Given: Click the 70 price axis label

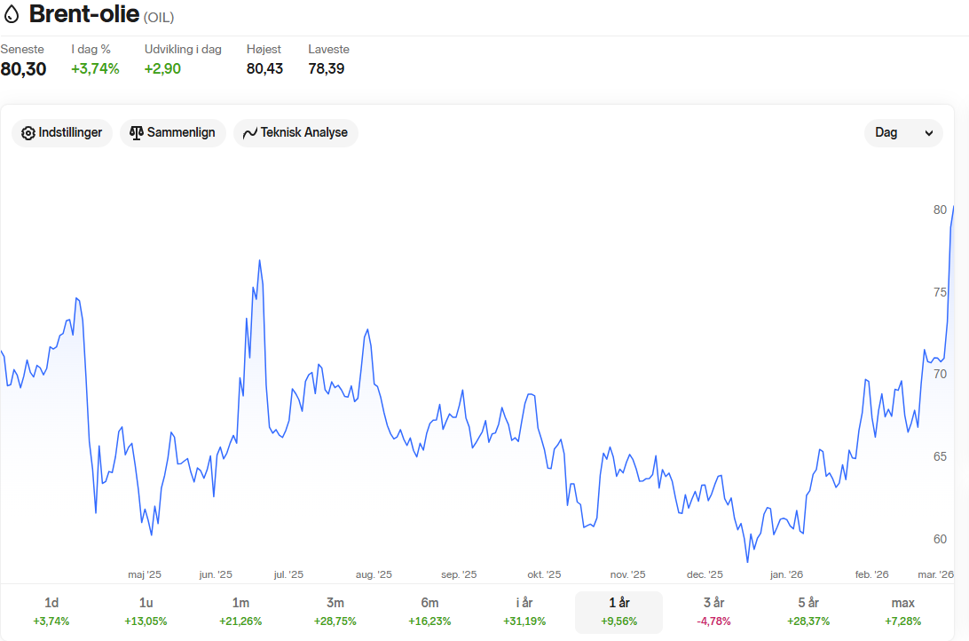Looking at the screenshot, I should [940, 374].
